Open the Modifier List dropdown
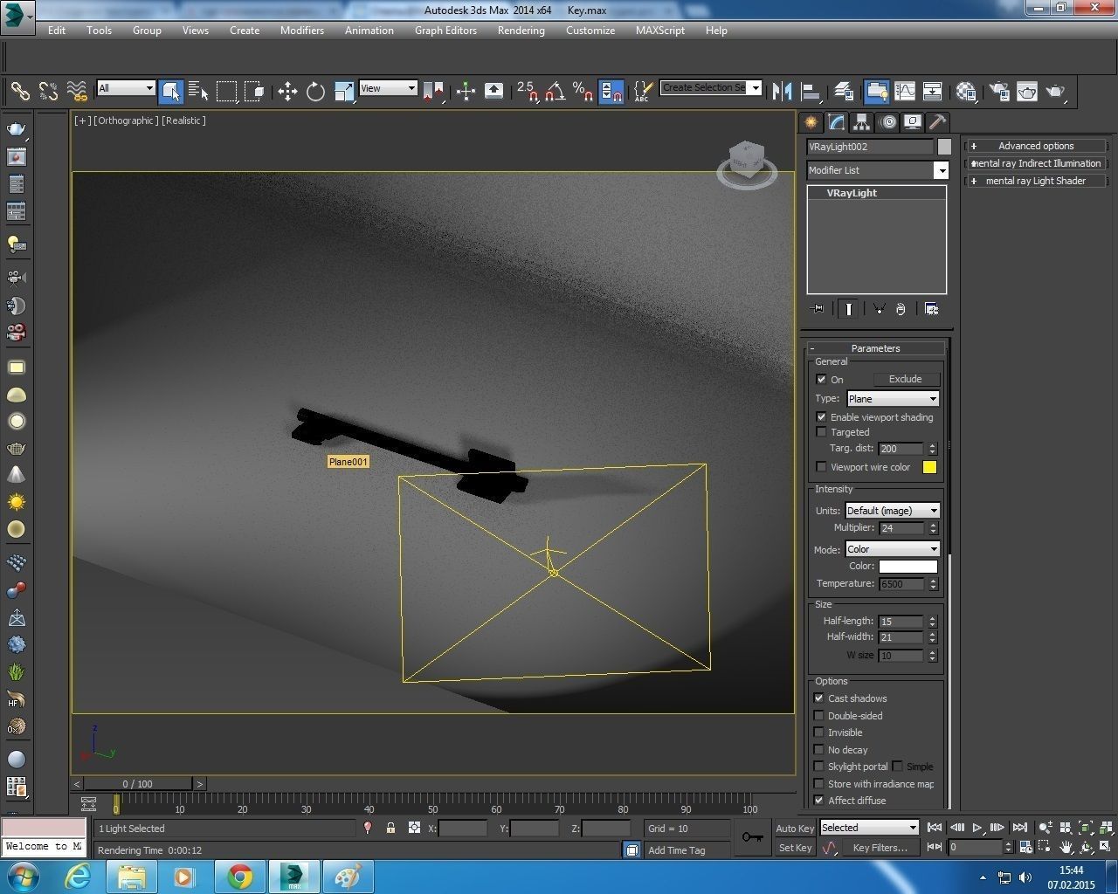Screen dimensions: 1118x894 point(877,170)
